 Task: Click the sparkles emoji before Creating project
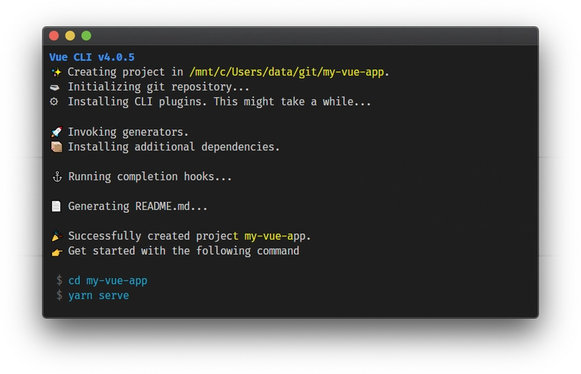57,72
